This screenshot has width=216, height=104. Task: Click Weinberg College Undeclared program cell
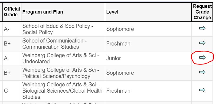63,58
